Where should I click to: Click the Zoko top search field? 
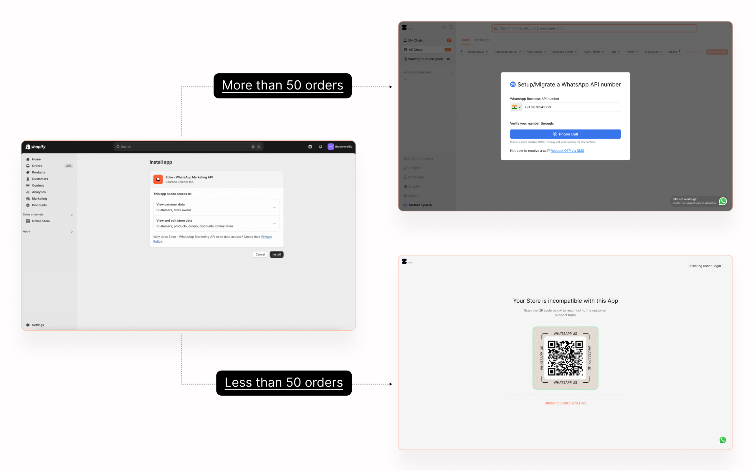pyautogui.click(x=594, y=28)
